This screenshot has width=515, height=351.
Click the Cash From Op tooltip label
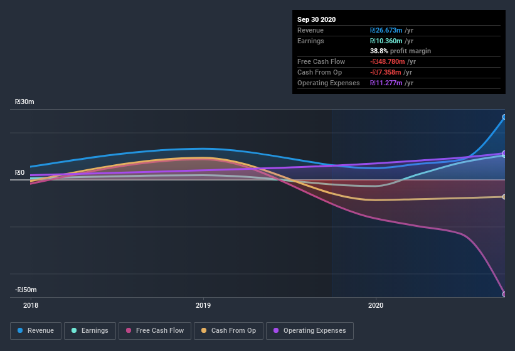click(319, 72)
